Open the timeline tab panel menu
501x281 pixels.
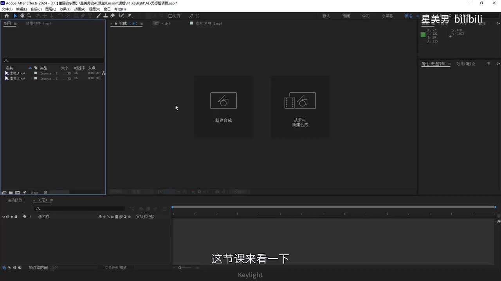(x=51, y=200)
